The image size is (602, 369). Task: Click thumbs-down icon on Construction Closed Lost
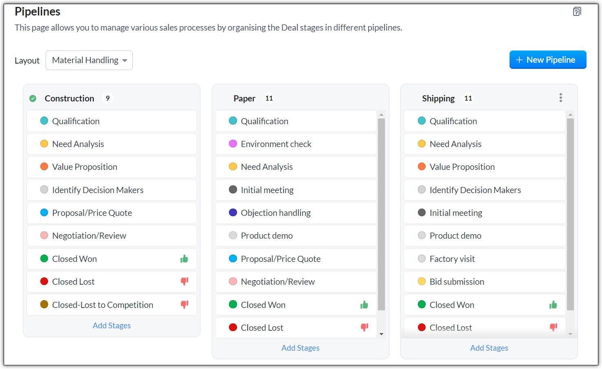[184, 281]
